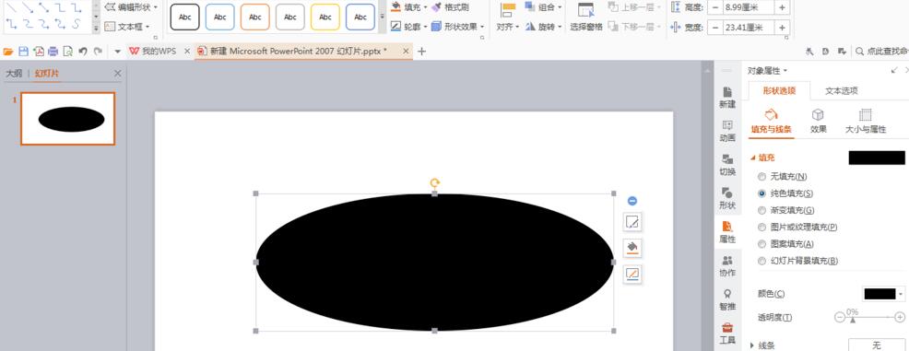Click the 编辑形状 edit shape button
Image resolution: width=909 pixels, height=351 pixels.
[131, 7]
